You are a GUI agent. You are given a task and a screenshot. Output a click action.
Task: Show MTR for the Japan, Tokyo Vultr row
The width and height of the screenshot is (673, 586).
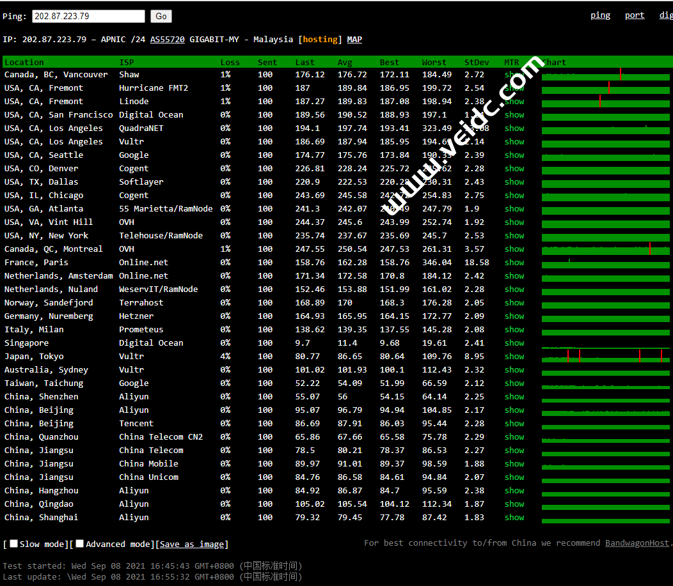514,357
